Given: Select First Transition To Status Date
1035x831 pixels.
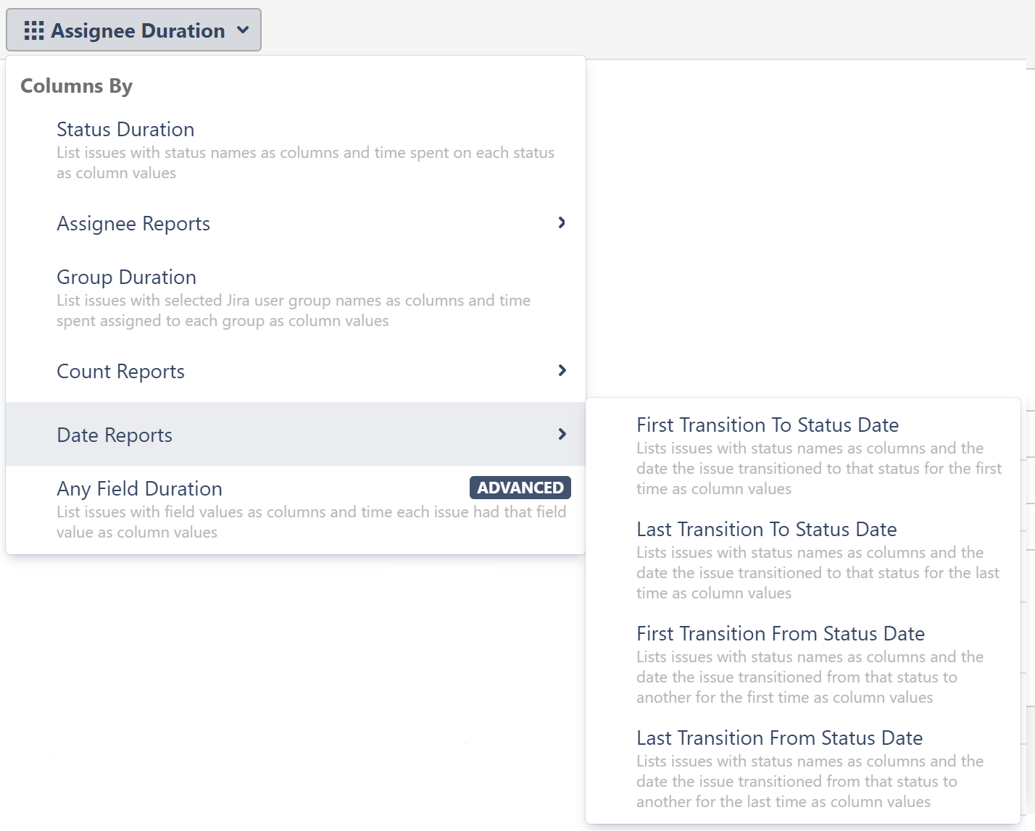Looking at the screenshot, I should coord(768,425).
